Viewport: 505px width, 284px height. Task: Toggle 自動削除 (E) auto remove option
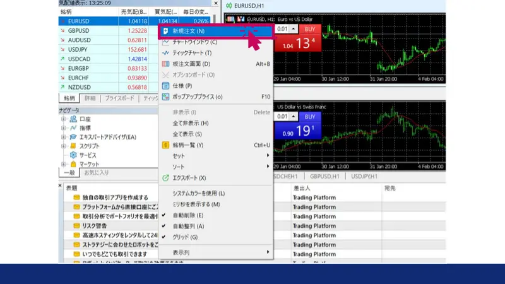[x=188, y=215]
